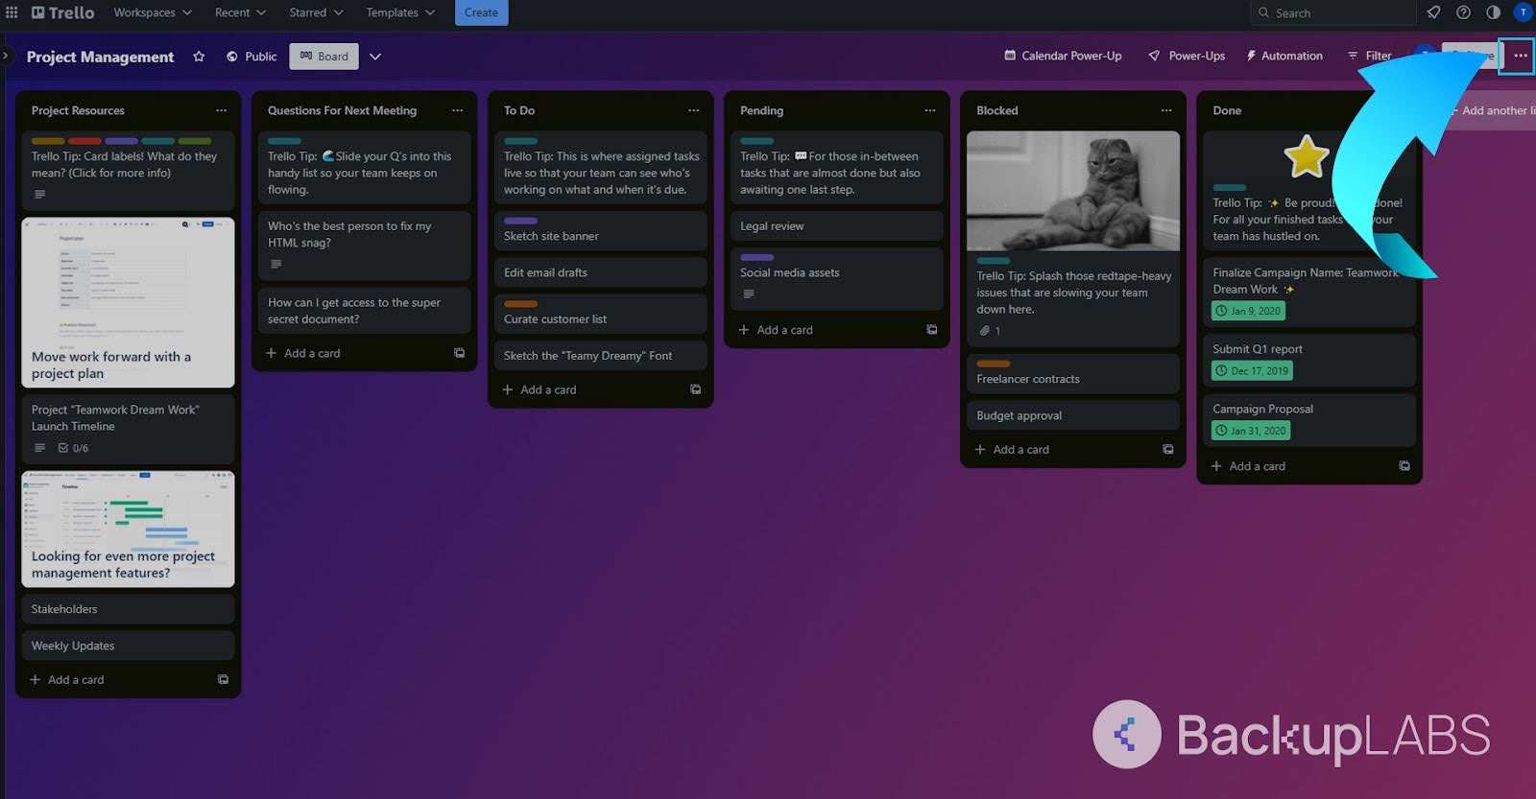Open the Weekly Updates card
This screenshot has height=799, width=1536.
pos(128,646)
